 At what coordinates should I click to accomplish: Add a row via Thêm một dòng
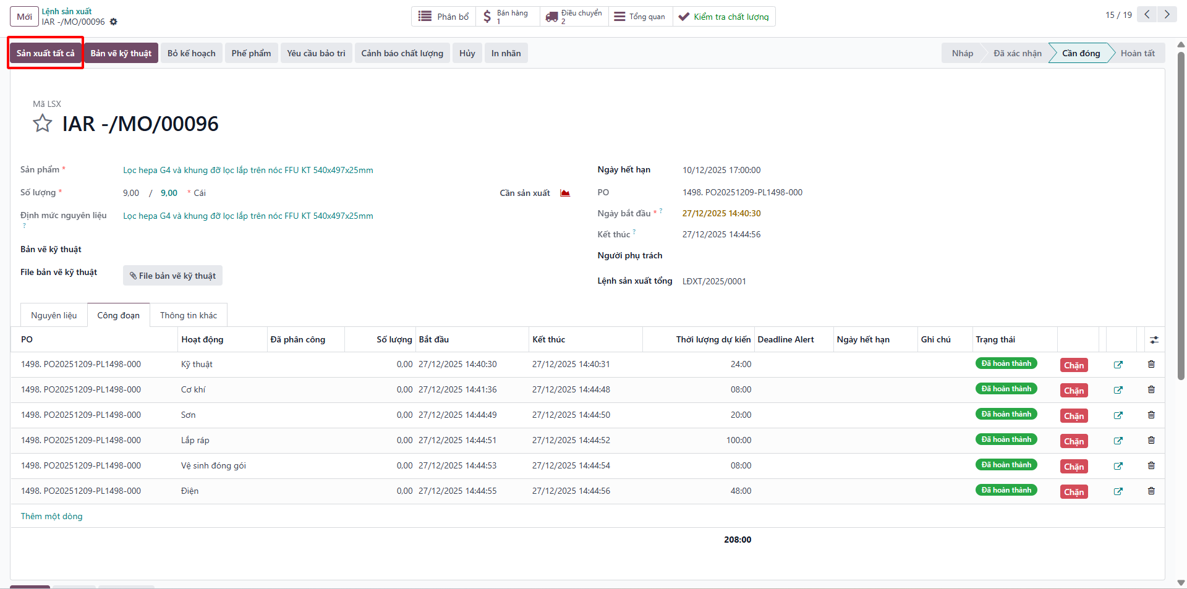(x=52, y=516)
